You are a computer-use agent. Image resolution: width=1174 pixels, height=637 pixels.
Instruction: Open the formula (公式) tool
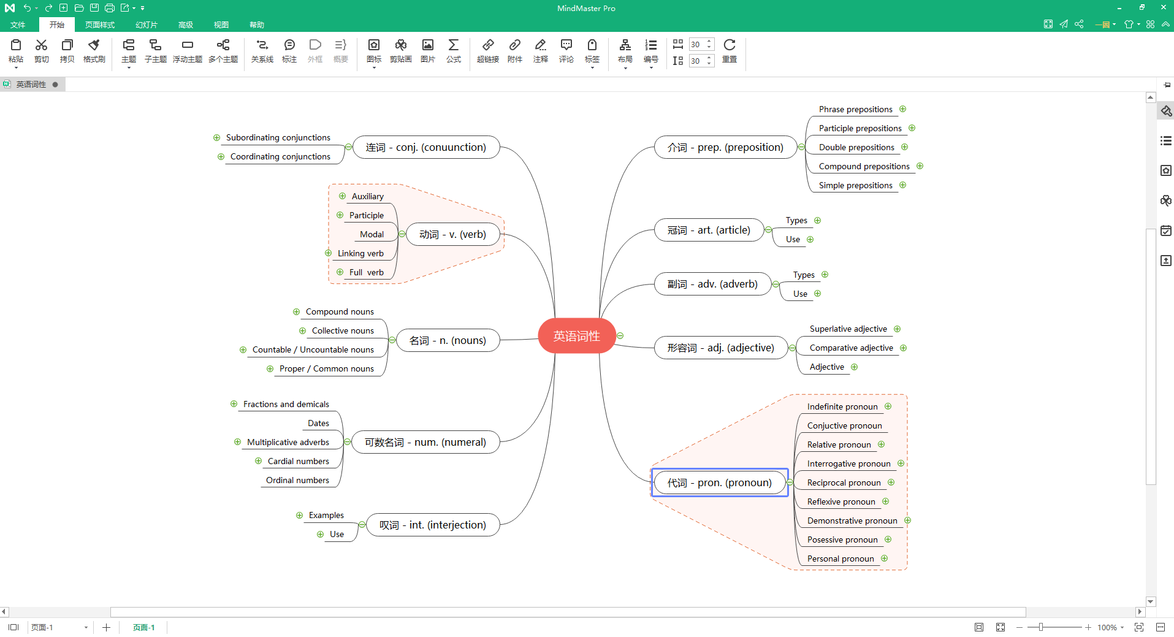454,51
